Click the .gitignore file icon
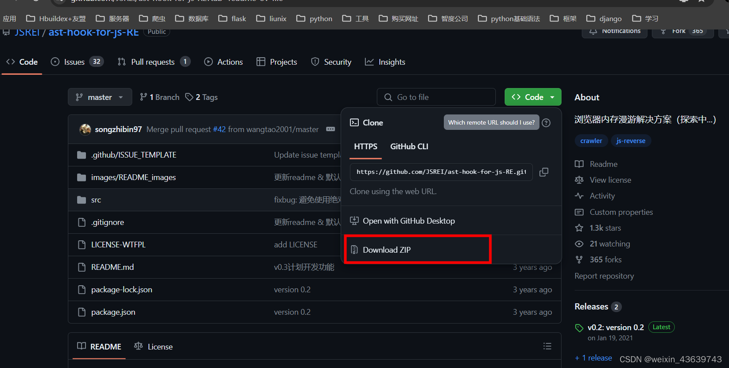This screenshot has width=729, height=368. (82, 222)
